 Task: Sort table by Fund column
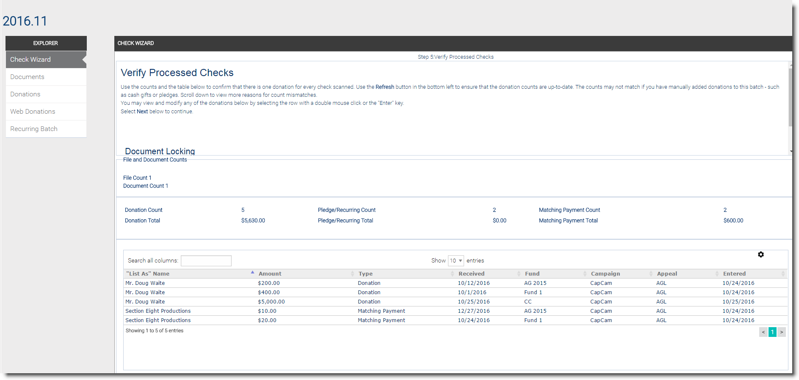click(555, 274)
